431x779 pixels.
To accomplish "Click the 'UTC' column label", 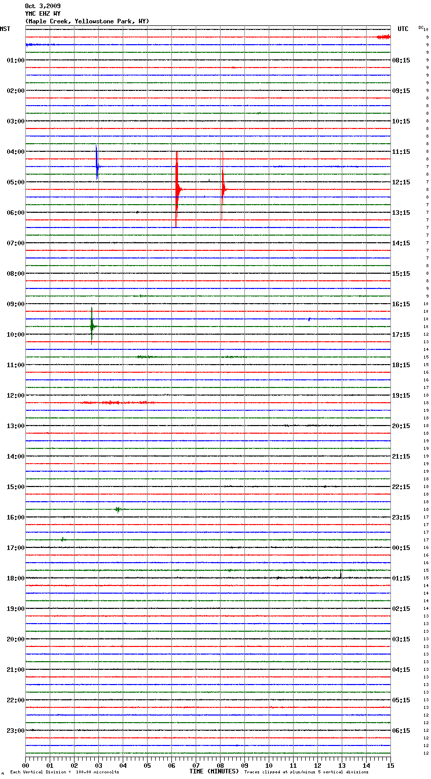I will 403,29.
